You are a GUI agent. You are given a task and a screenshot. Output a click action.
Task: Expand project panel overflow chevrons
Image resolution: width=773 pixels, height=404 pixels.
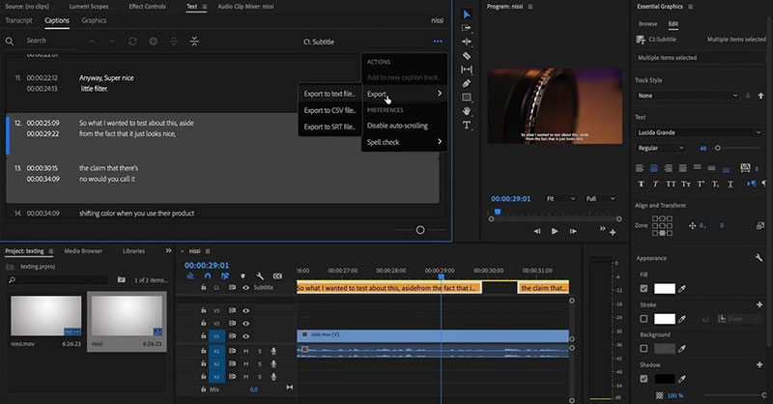168,250
